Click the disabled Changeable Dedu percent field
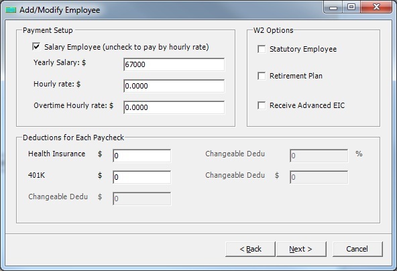 (319, 156)
